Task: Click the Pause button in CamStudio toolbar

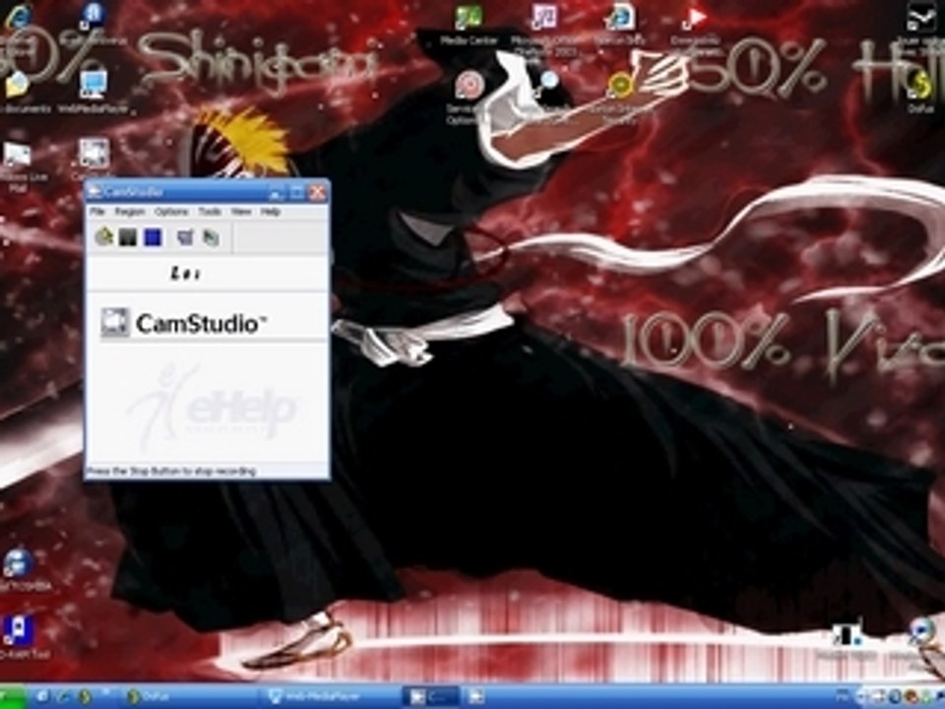Action: tap(127, 237)
